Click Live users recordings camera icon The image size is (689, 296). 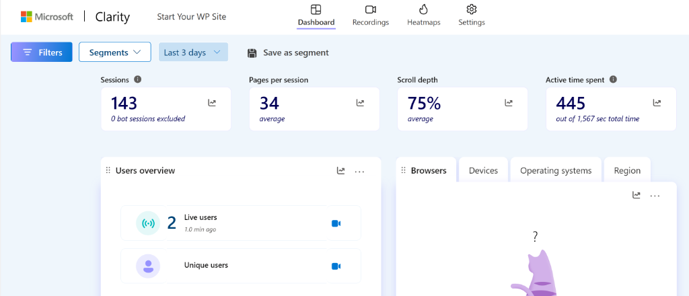[x=336, y=223]
